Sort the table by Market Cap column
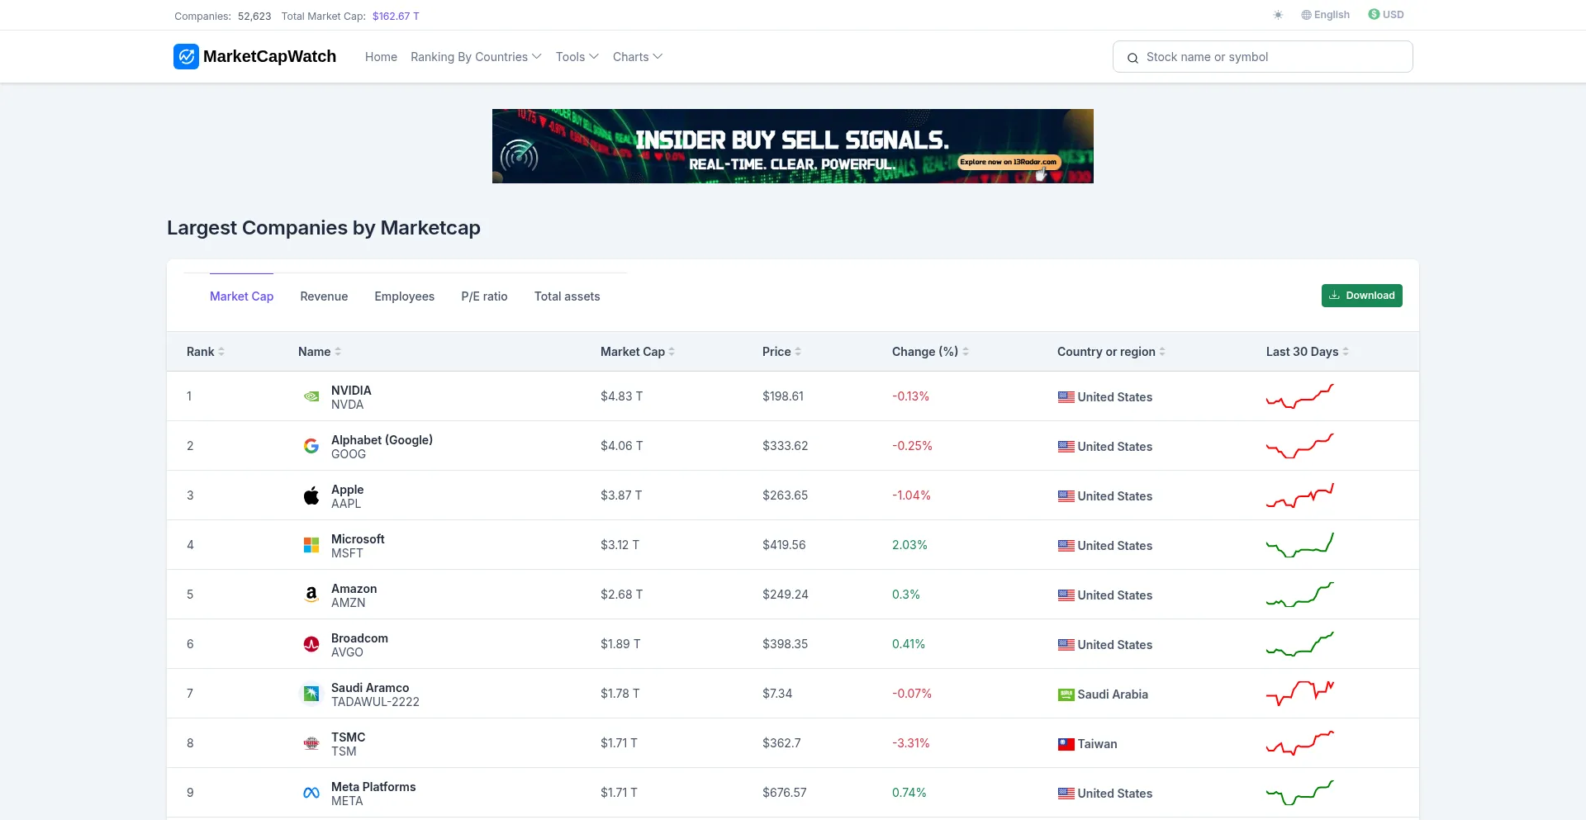The width and height of the screenshot is (1586, 820). (637, 352)
